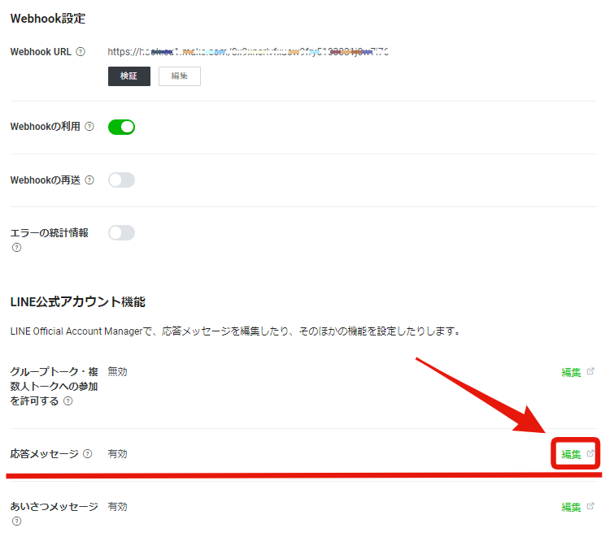Open help icon below エラーの統計情報
This screenshot has height=554, width=614.
16,247
